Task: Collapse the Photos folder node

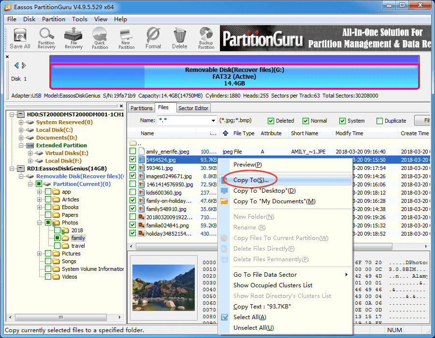Action: coord(40,223)
